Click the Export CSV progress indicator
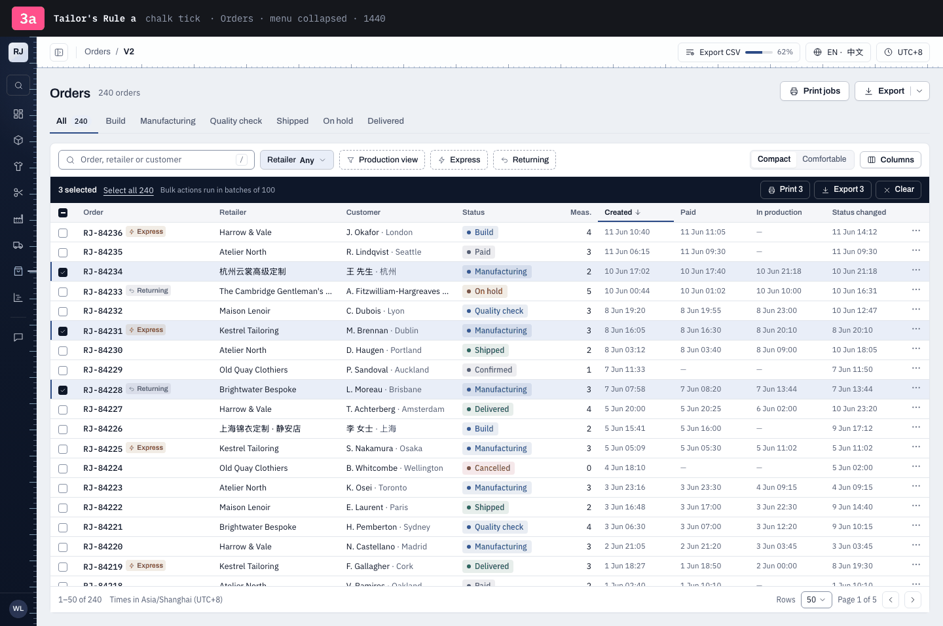 [739, 52]
